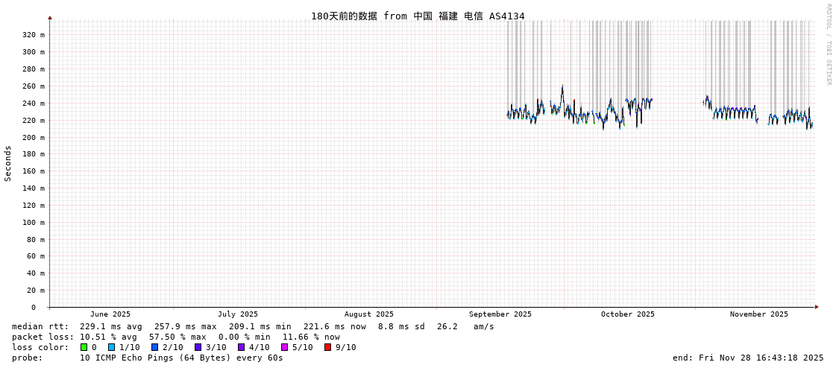
Task: Select the blue 2/10 loss color swatch
Action: [x=154, y=347]
